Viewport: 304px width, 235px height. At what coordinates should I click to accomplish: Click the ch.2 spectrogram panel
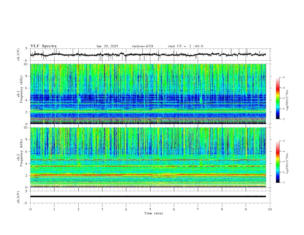tap(148, 157)
